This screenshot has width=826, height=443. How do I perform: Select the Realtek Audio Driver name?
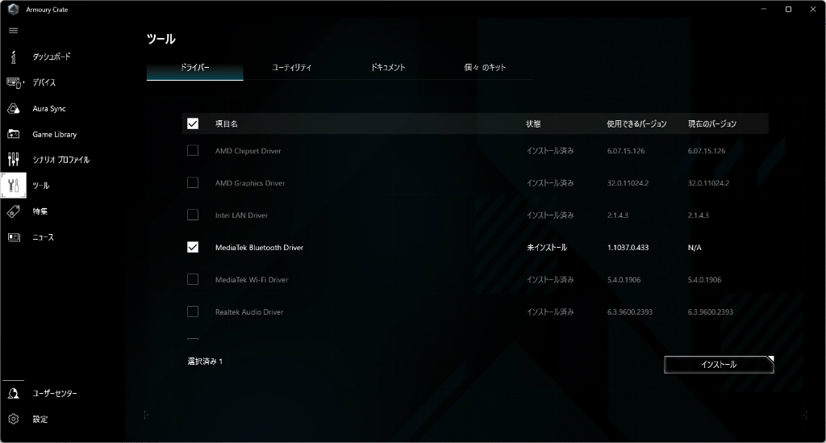(249, 311)
